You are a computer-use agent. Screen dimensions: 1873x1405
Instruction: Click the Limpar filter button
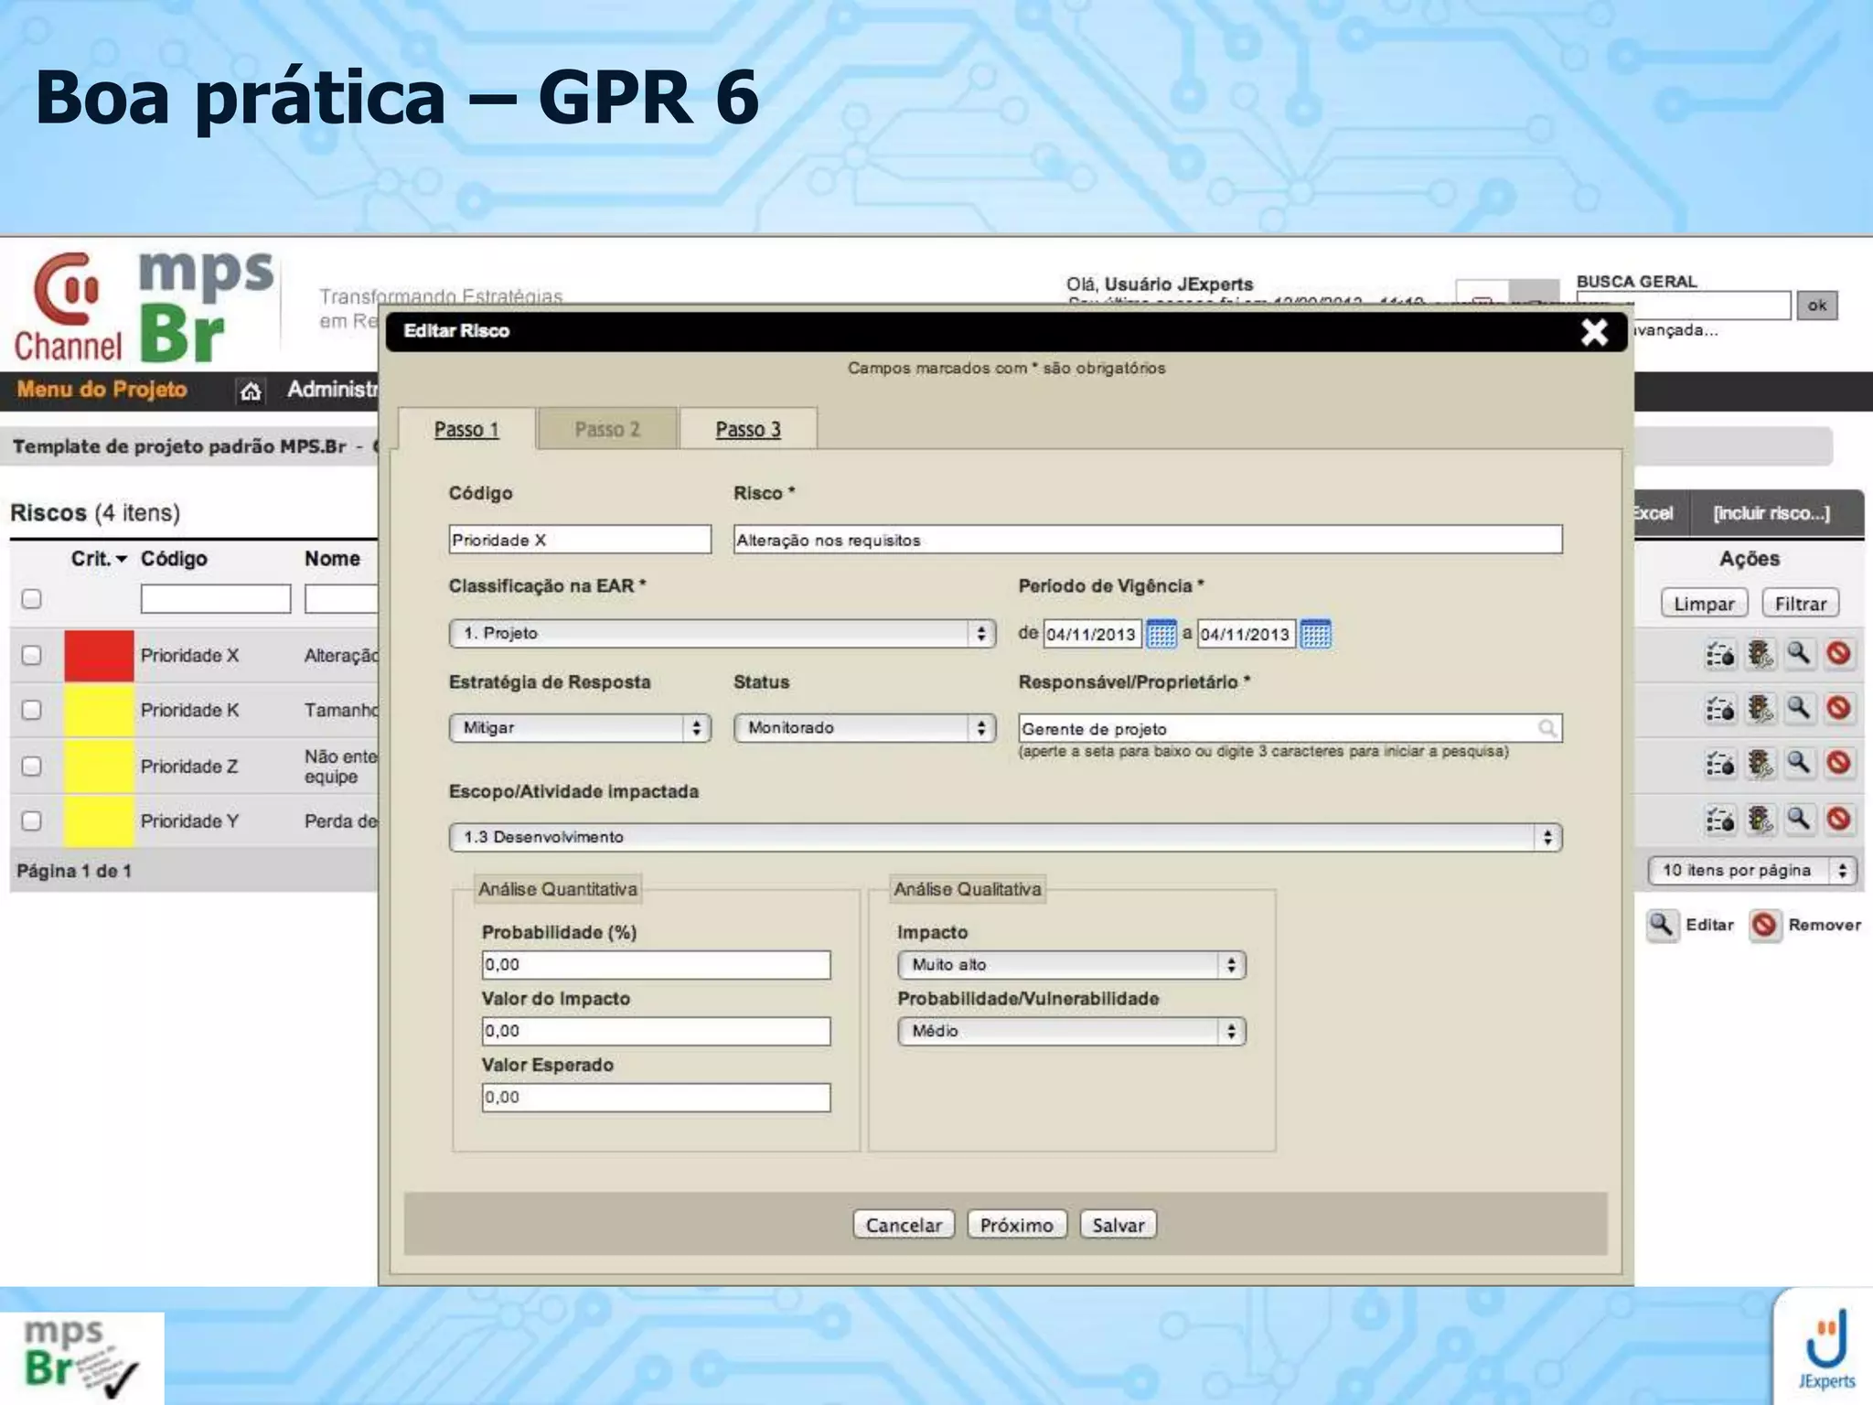(1704, 604)
